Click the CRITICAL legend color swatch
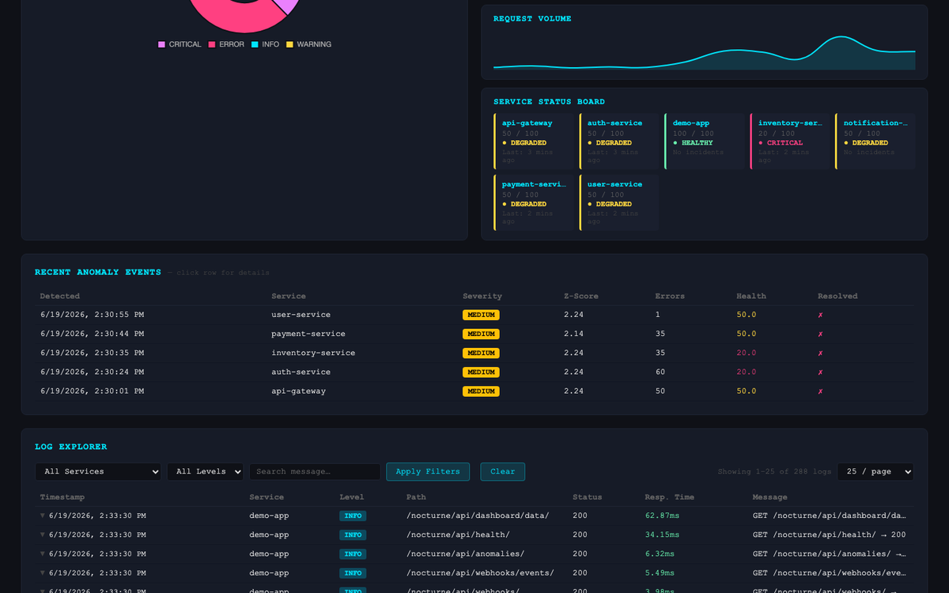 click(162, 44)
